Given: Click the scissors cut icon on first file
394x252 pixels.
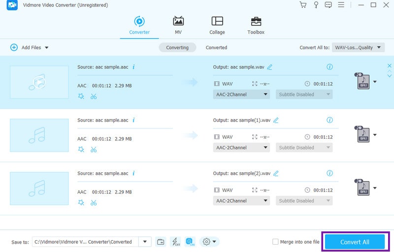Looking at the screenshot, I should click(x=94, y=96).
